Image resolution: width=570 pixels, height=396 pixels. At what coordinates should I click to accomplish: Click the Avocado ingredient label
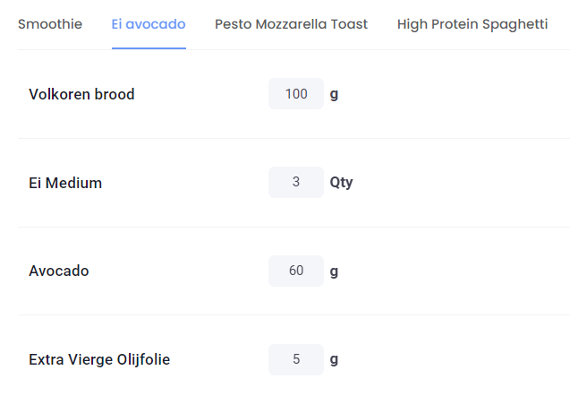point(59,271)
